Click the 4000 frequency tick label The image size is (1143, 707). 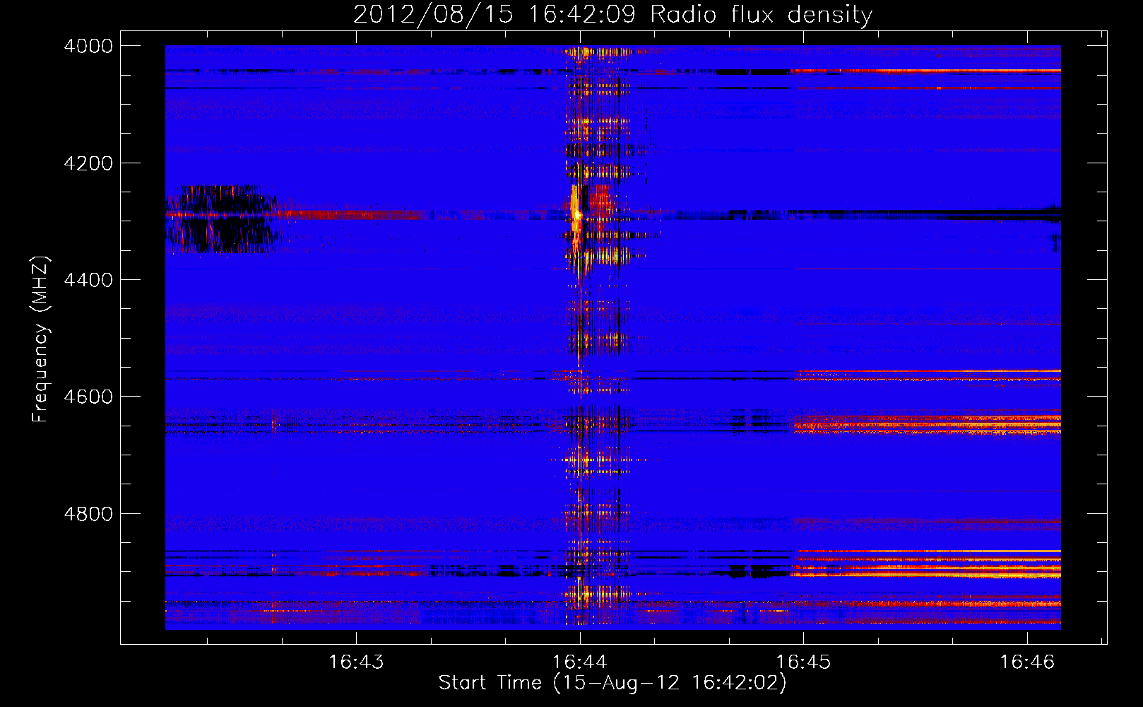coord(88,46)
